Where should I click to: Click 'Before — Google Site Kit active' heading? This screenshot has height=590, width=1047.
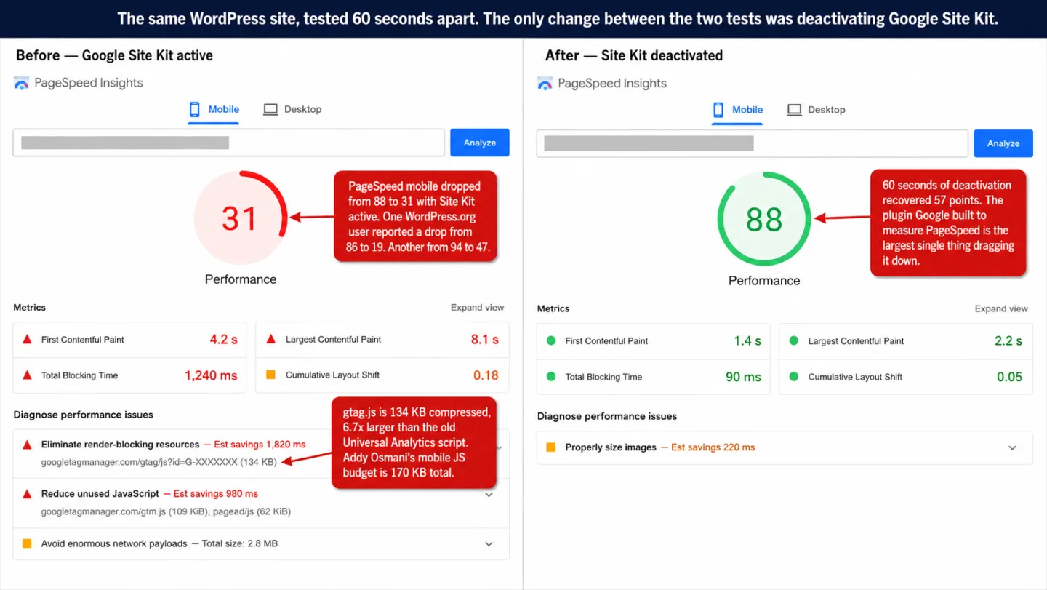(x=114, y=55)
